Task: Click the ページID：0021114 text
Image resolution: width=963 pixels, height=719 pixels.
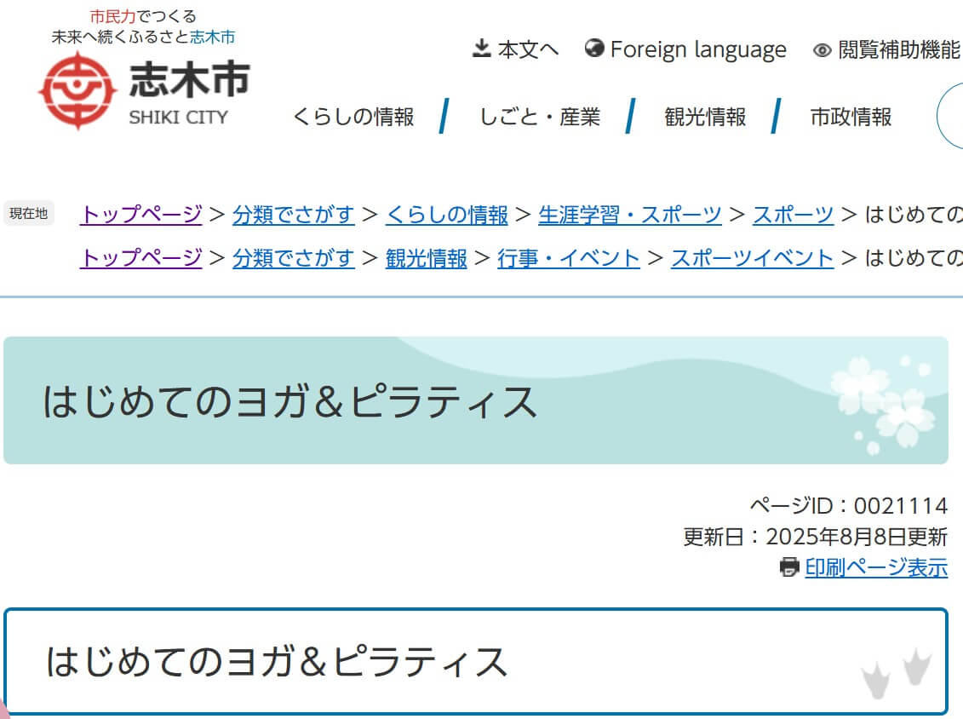Action: tap(849, 505)
